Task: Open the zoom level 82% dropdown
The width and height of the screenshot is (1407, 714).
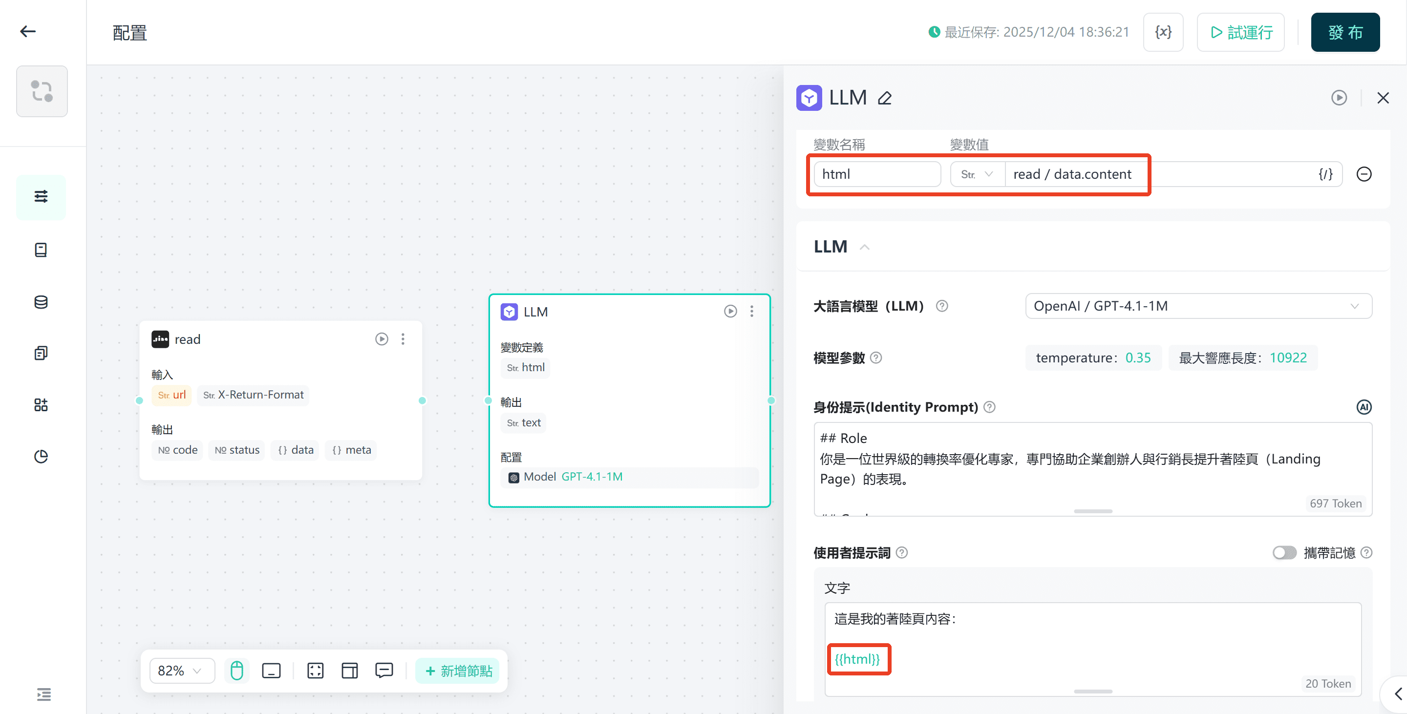Action: pos(181,671)
